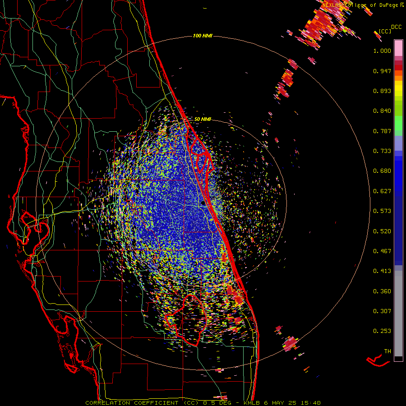
Task: Click the 0.893 legend value
Action: pyautogui.click(x=382, y=91)
